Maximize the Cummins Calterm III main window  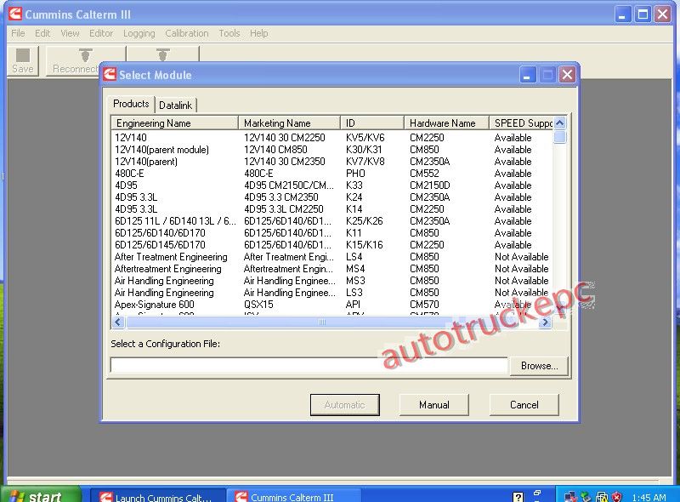pos(643,14)
